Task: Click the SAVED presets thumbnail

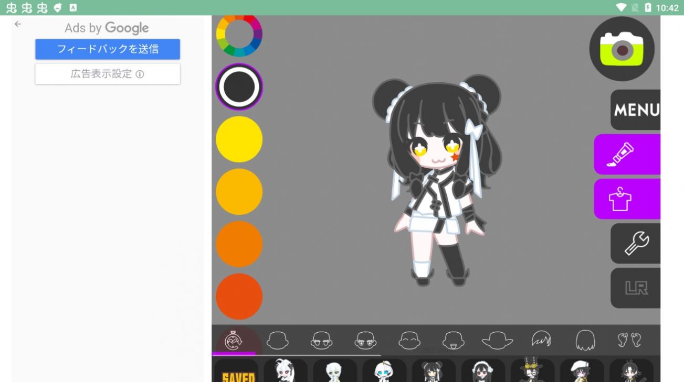Action: pyautogui.click(x=238, y=371)
